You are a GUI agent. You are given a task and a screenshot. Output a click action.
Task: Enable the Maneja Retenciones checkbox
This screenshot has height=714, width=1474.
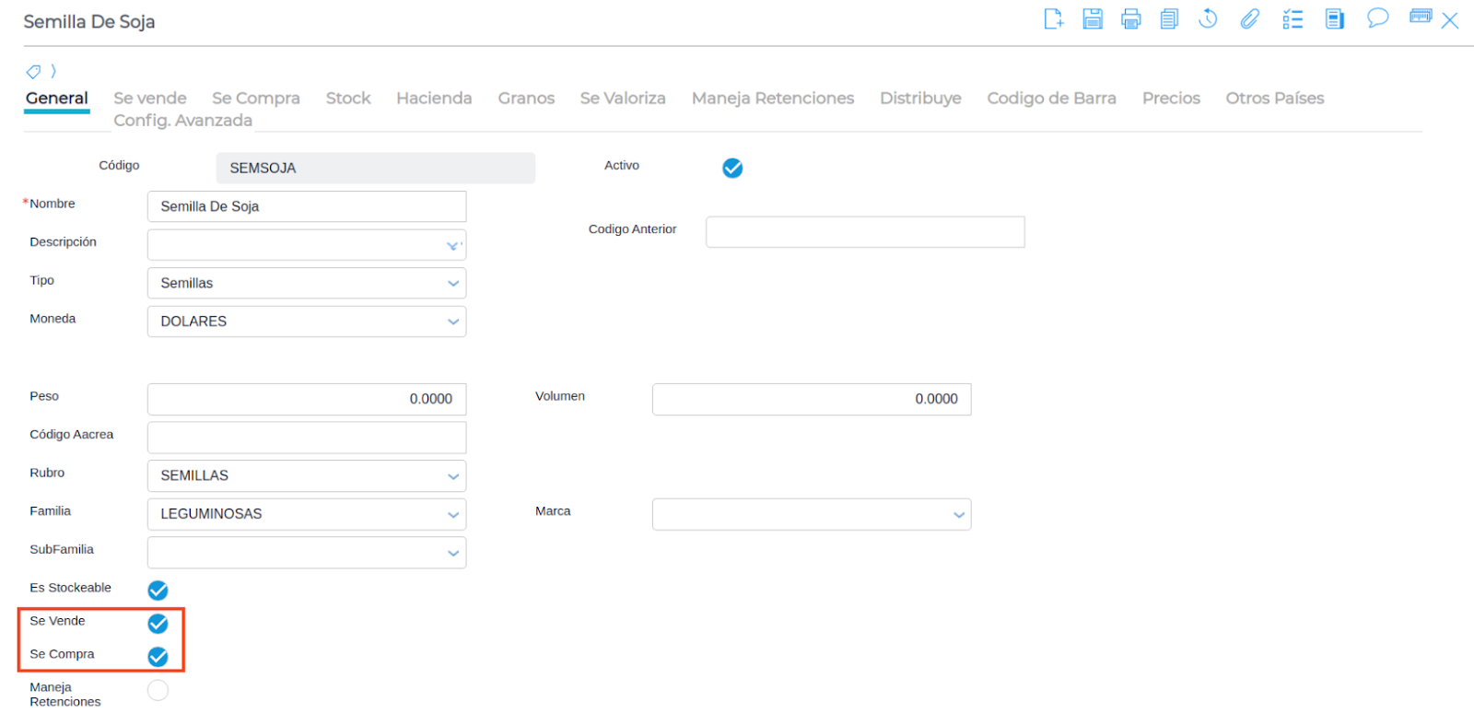click(x=158, y=690)
